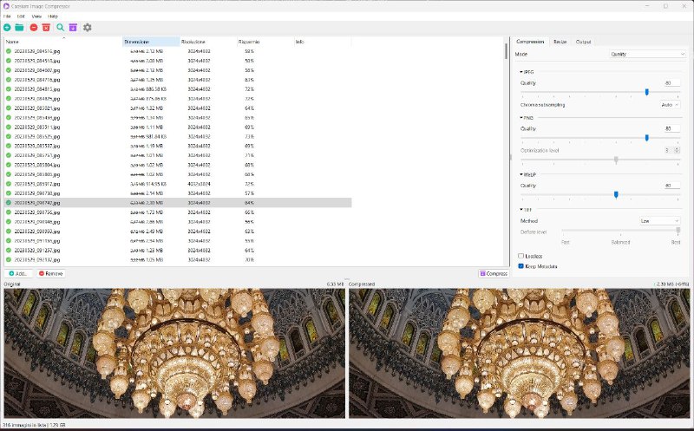Switch to the Resize tab
Screen dimensions: 694x431
[x=560, y=42]
